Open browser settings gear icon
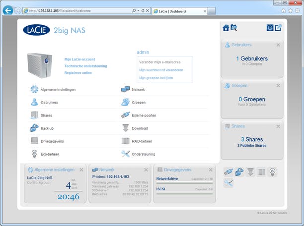This screenshot has width=304, height=226. pos(297,10)
